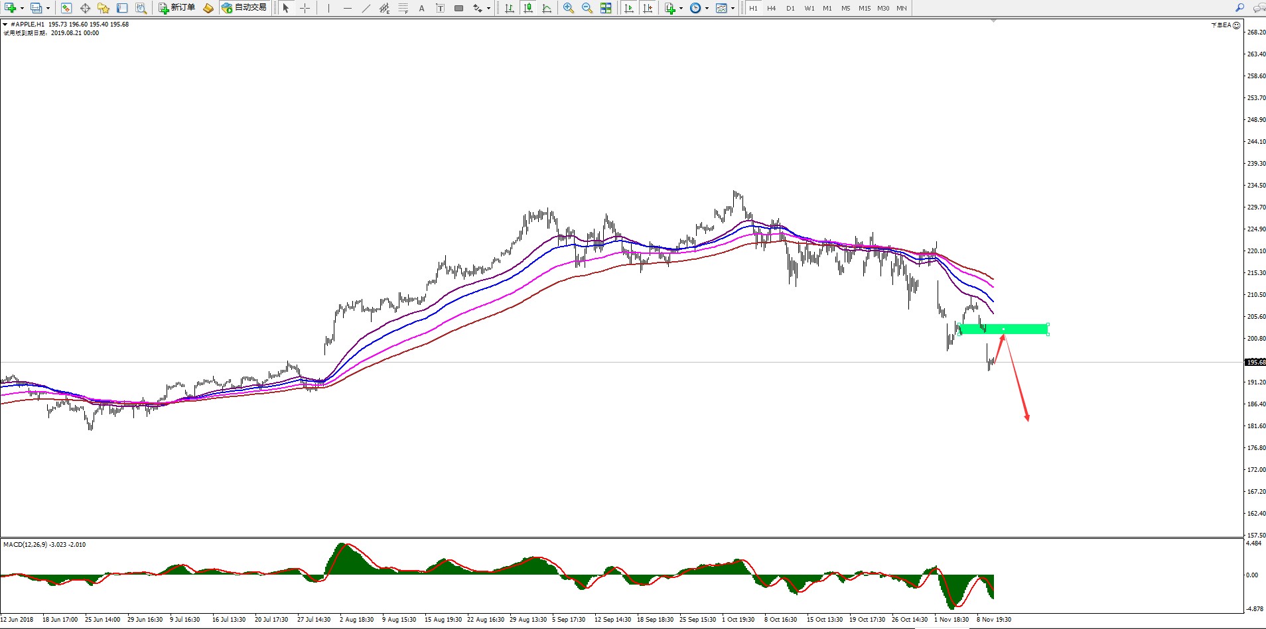
Task: Expand the new chart dropdown arrow
Action: coord(22,9)
